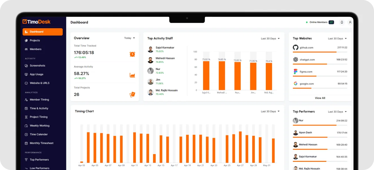374x170 pixels.
Task: Go to Dashboard in sidebar
Action: [x=42, y=32]
